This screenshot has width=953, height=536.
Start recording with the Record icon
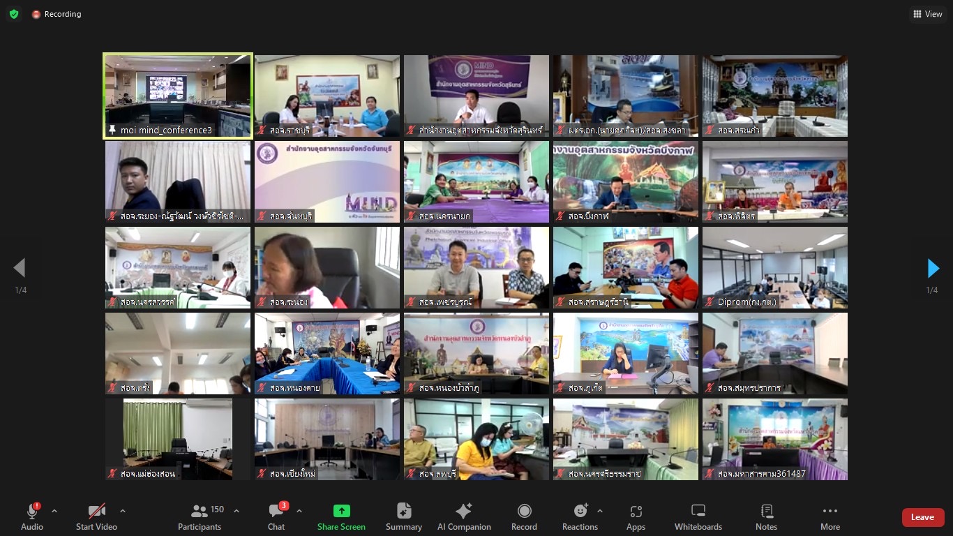524,517
